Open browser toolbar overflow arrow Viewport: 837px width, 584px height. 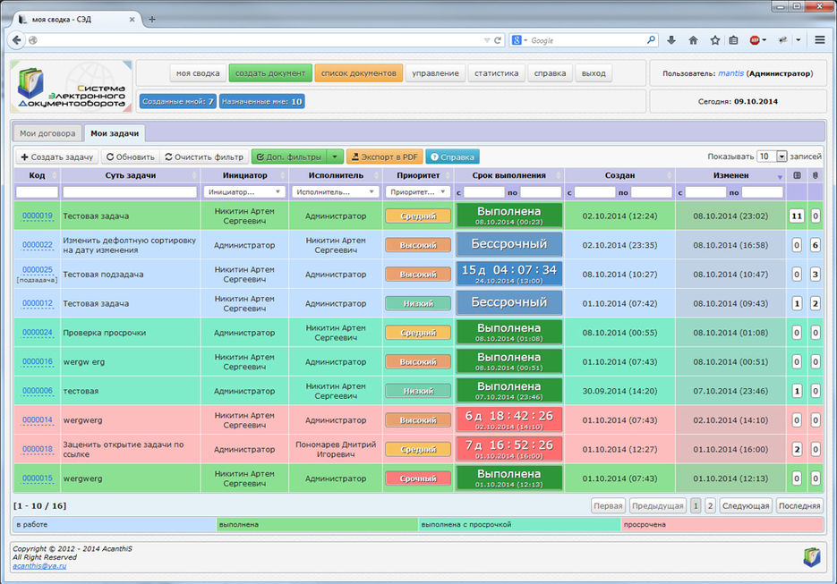click(798, 40)
